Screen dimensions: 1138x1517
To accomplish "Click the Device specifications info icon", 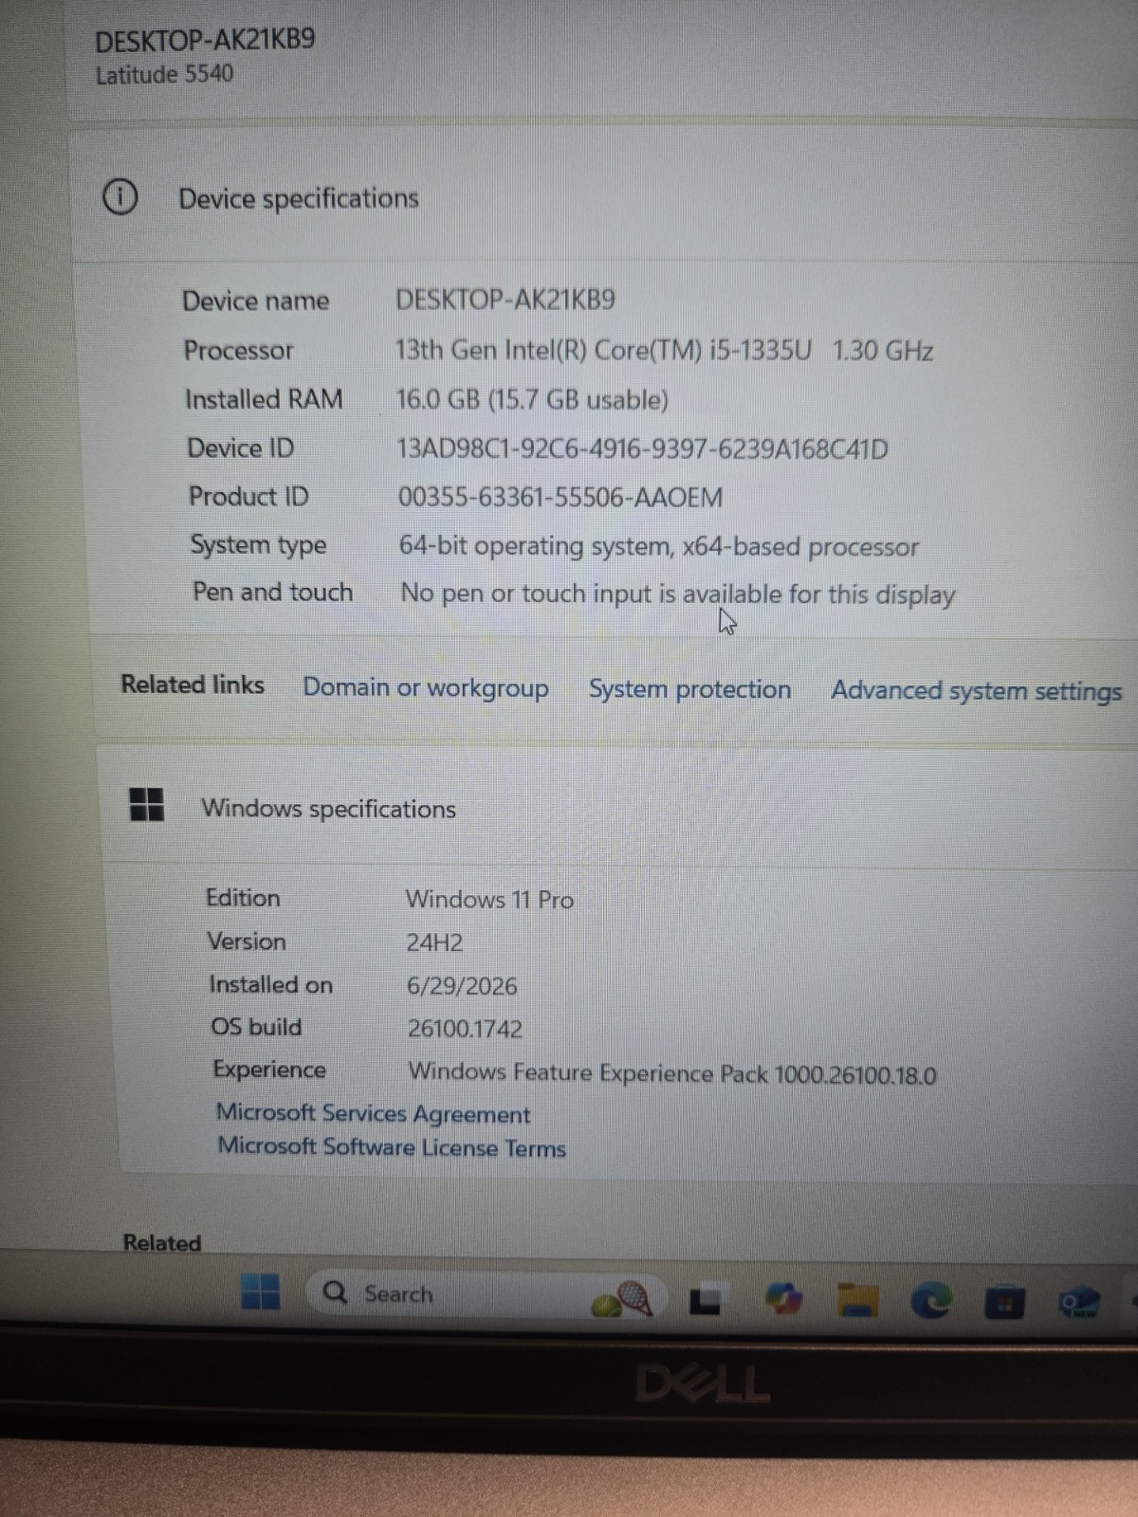I will pos(120,197).
